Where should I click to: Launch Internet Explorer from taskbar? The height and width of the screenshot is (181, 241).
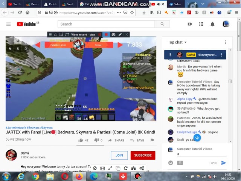(21, 176)
